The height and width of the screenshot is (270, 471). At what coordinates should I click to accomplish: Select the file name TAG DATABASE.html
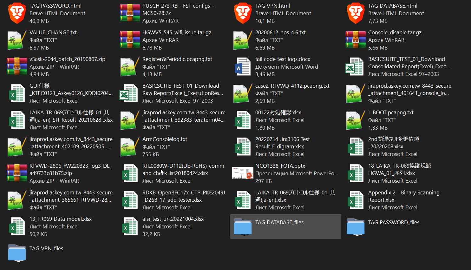[393, 6]
